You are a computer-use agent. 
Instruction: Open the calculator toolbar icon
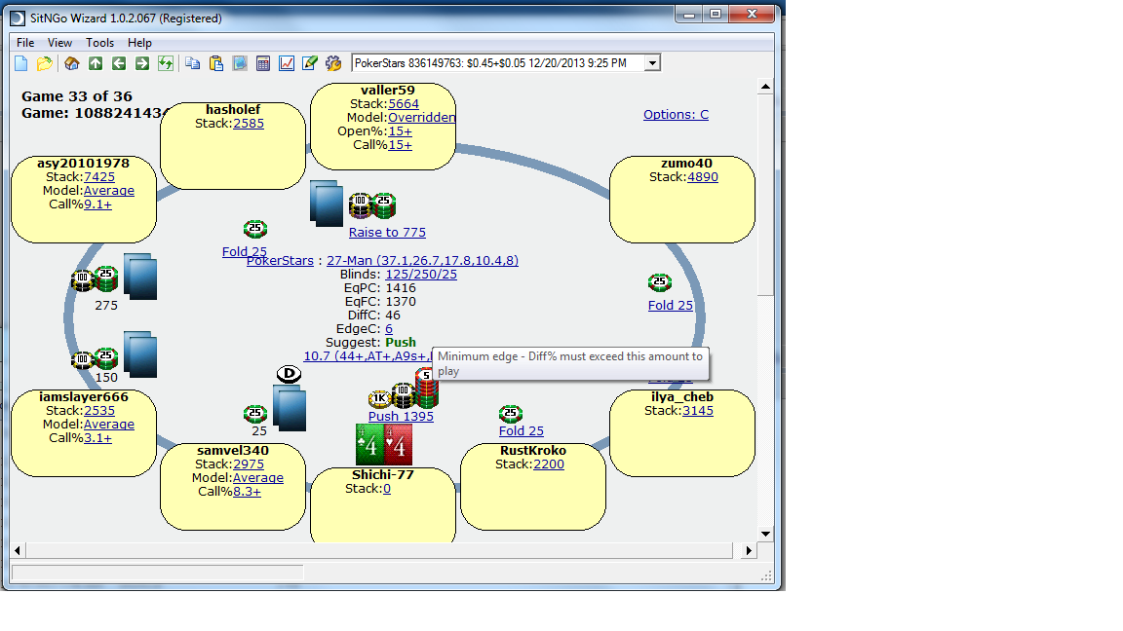263,63
